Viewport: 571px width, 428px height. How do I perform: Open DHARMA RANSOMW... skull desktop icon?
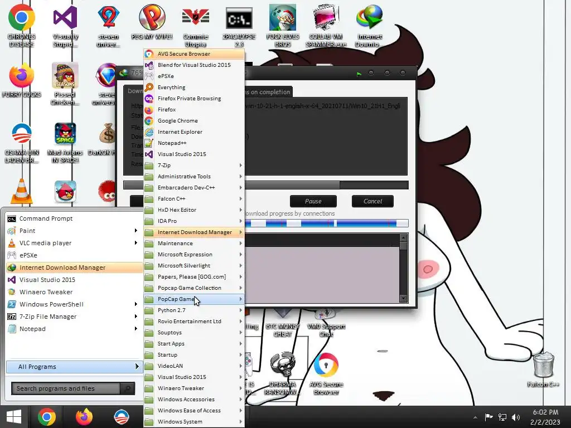(x=283, y=374)
